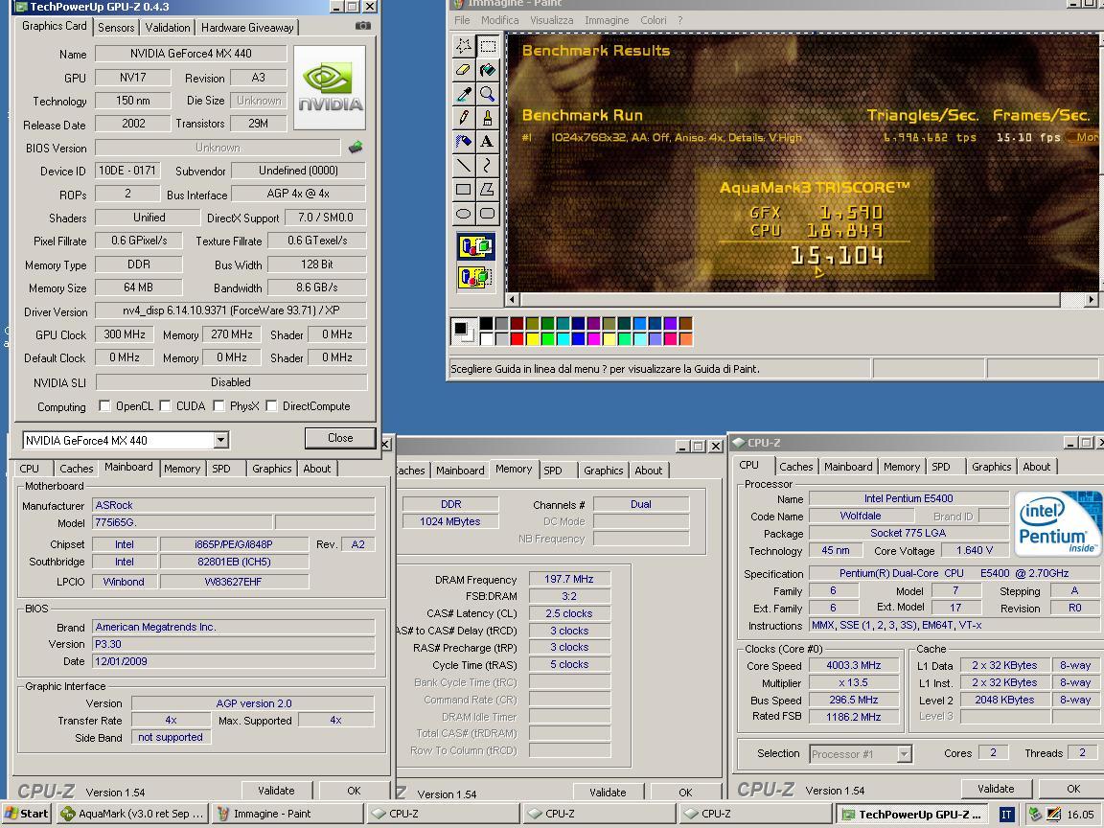This screenshot has width=1104, height=828.
Task: Activate the Airbrush spray tool
Action: pyautogui.click(x=463, y=142)
